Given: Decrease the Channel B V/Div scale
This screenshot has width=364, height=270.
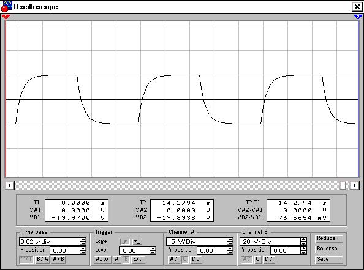Looking at the screenshot, I should point(303,243).
